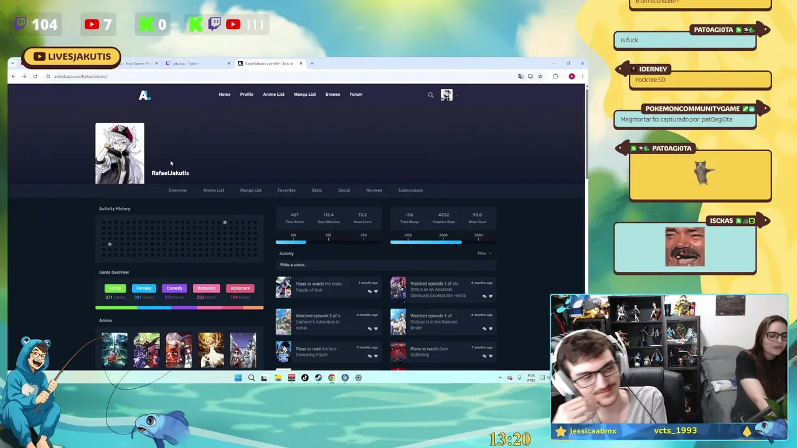Image resolution: width=797 pixels, height=448 pixels.
Task: Reply to Gatherer's Adventure in Isekai activity
Action: (x=369, y=329)
